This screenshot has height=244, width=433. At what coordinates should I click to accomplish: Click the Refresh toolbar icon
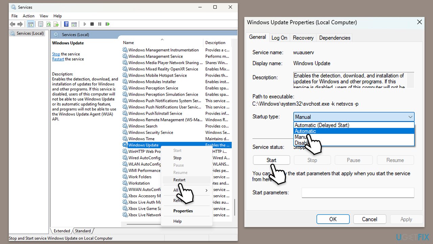point(49,24)
